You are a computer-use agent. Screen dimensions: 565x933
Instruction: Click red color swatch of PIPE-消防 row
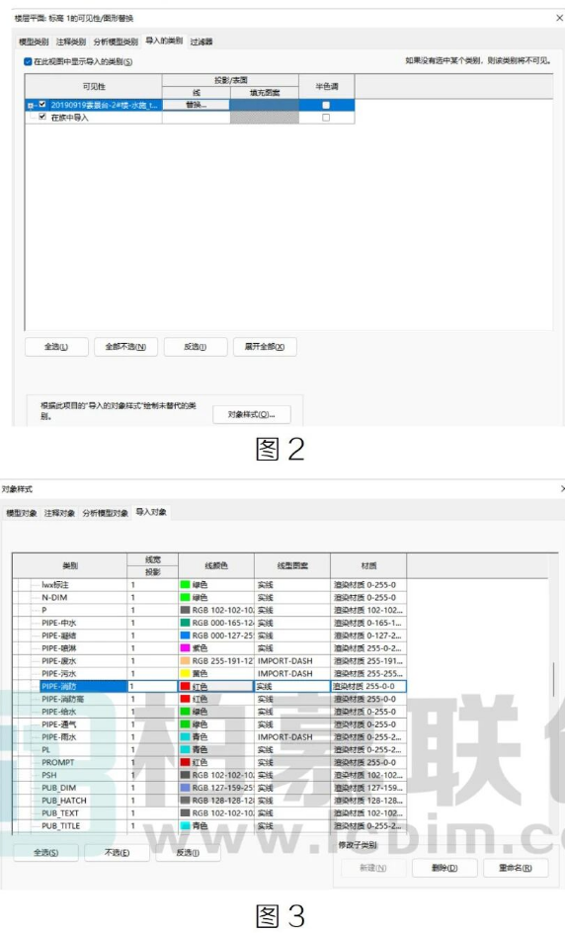click(x=185, y=686)
